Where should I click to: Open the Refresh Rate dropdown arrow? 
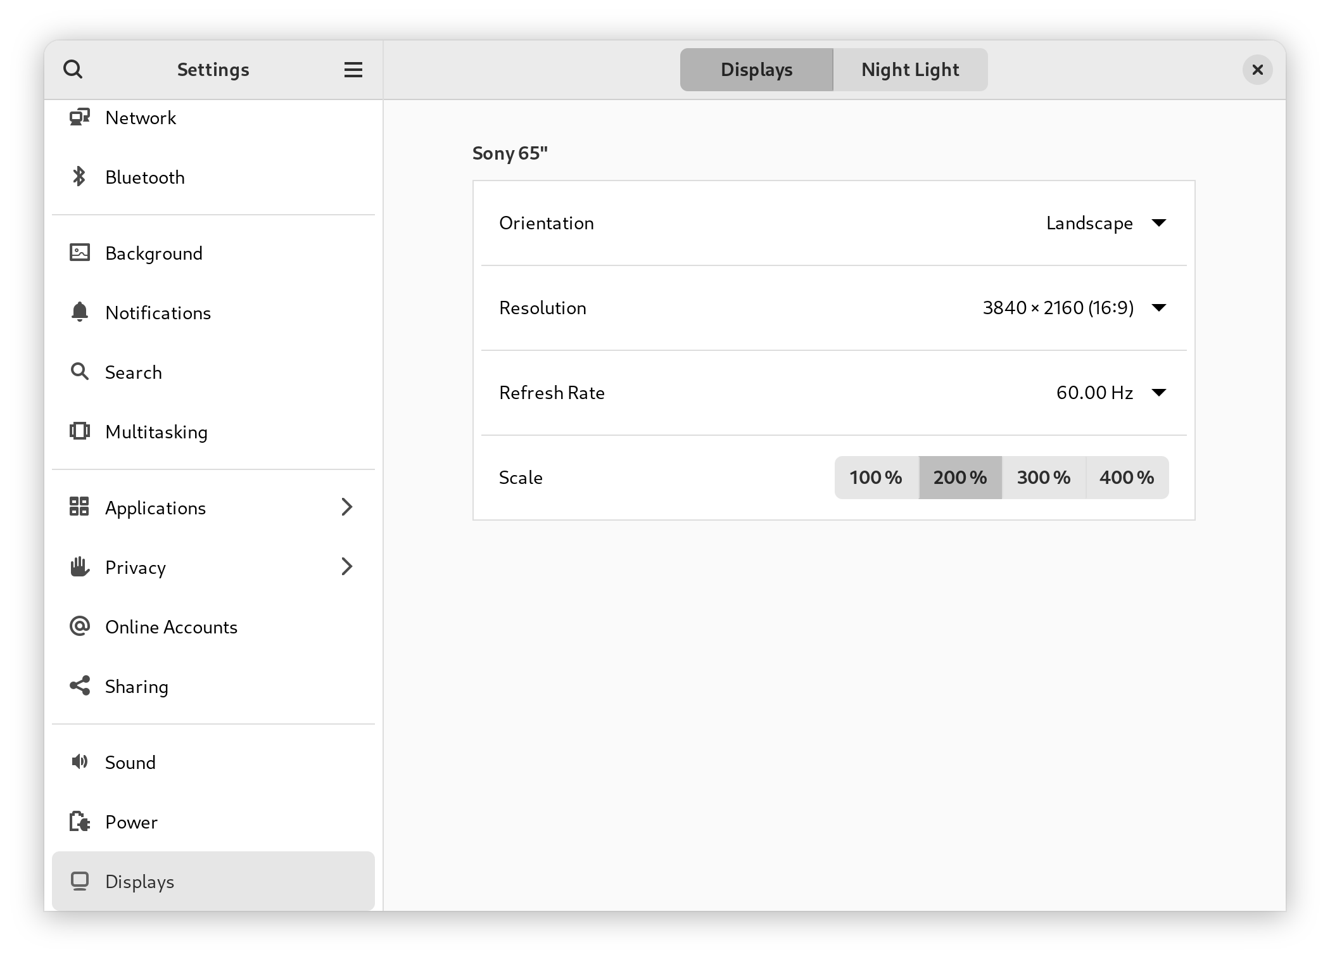click(1159, 393)
